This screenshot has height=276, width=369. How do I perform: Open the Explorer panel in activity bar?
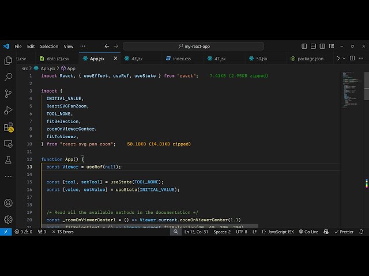8,60
